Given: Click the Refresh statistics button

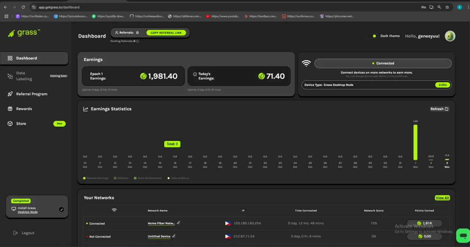Looking at the screenshot, I should coord(440,109).
